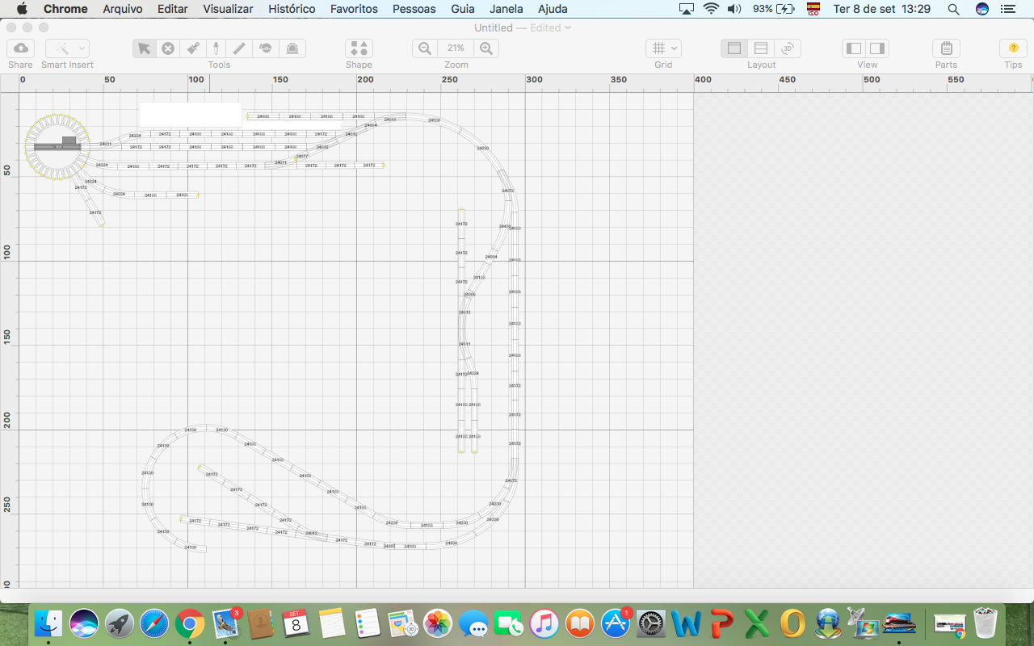This screenshot has width=1034, height=646.
Task: Select the turntable on the layout
Action: (57, 146)
